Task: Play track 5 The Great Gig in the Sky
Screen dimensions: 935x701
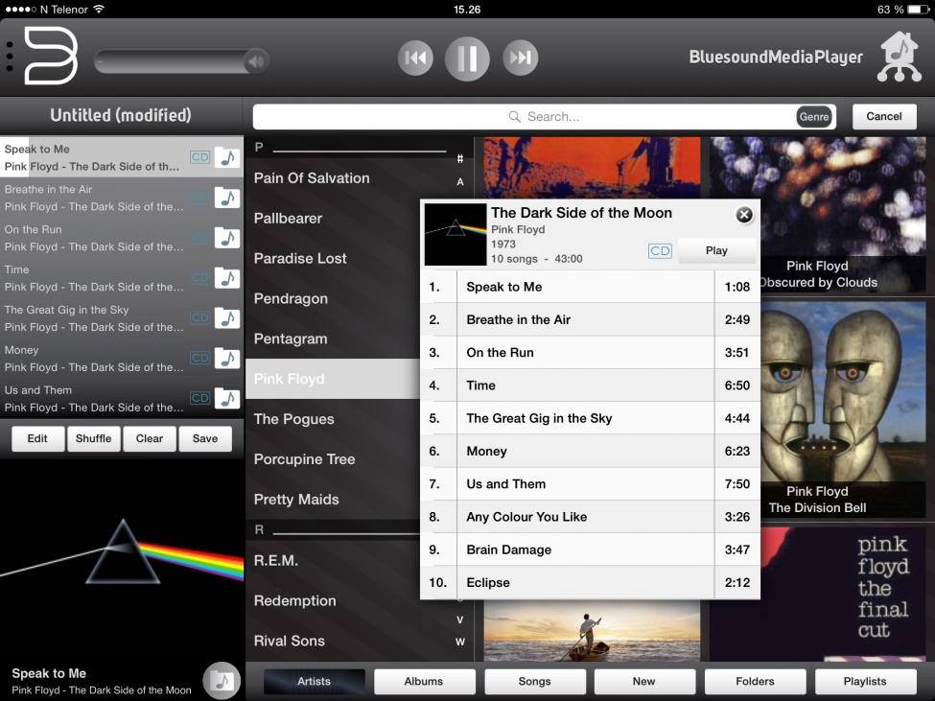Action: pyautogui.click(x=590, y=418)
